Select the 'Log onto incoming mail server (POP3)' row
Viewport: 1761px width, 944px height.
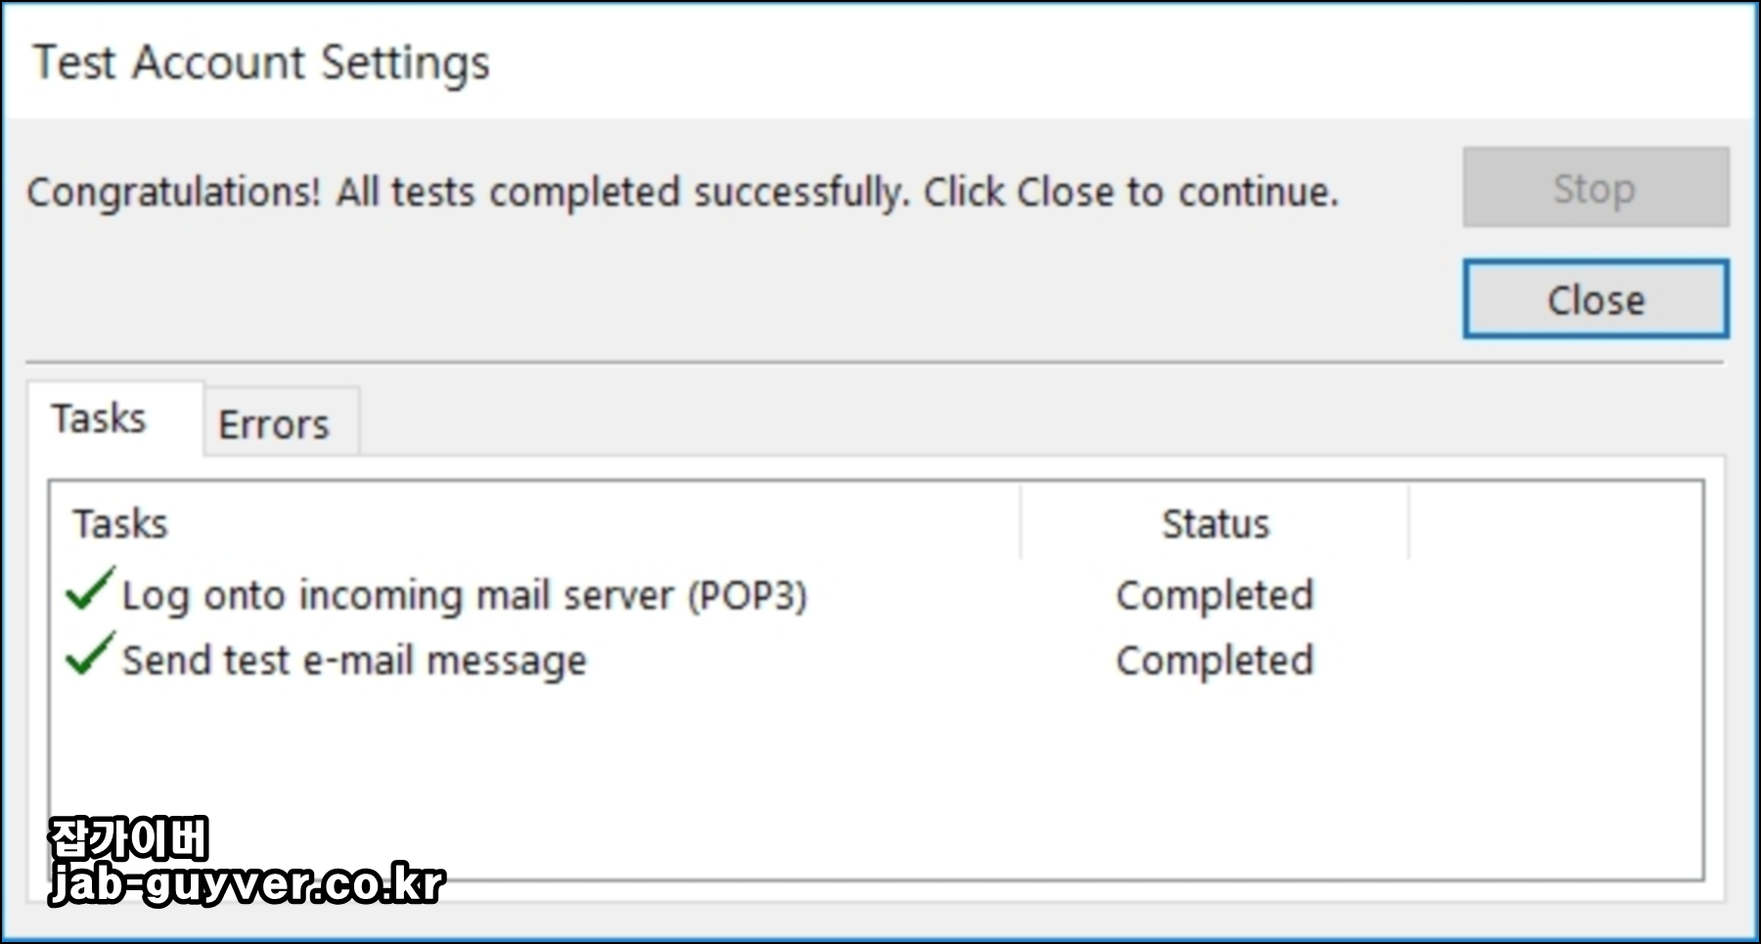[465, 594]
